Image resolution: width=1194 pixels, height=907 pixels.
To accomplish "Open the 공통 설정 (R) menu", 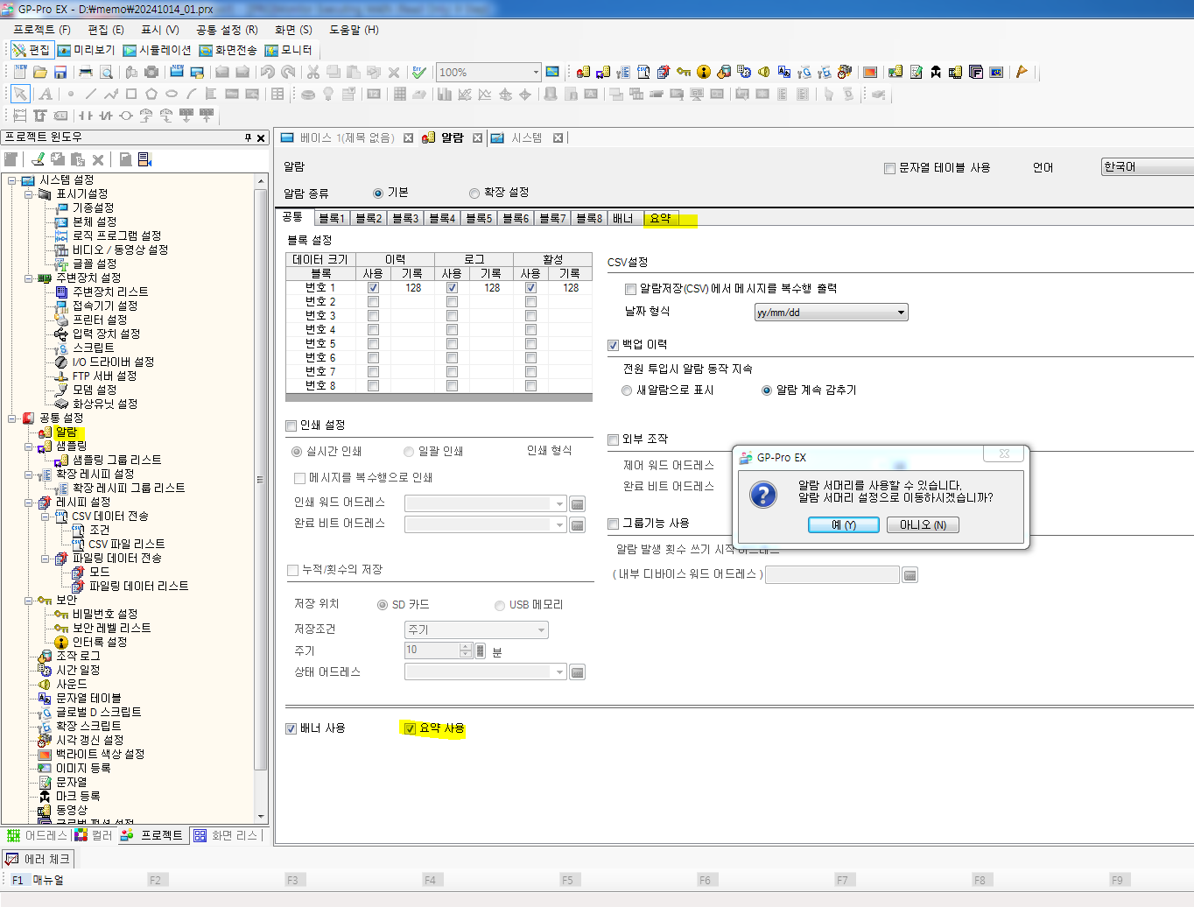I will coord(227,30).
